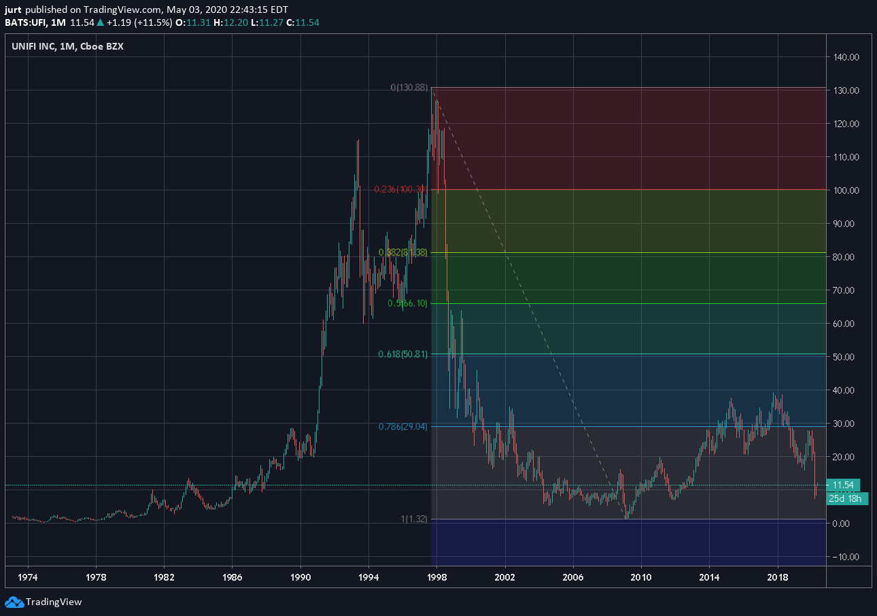The image size is (877, 616).
Task: Click the Fibonacci 0.618(50.81) level label
Action: (403, 354)
